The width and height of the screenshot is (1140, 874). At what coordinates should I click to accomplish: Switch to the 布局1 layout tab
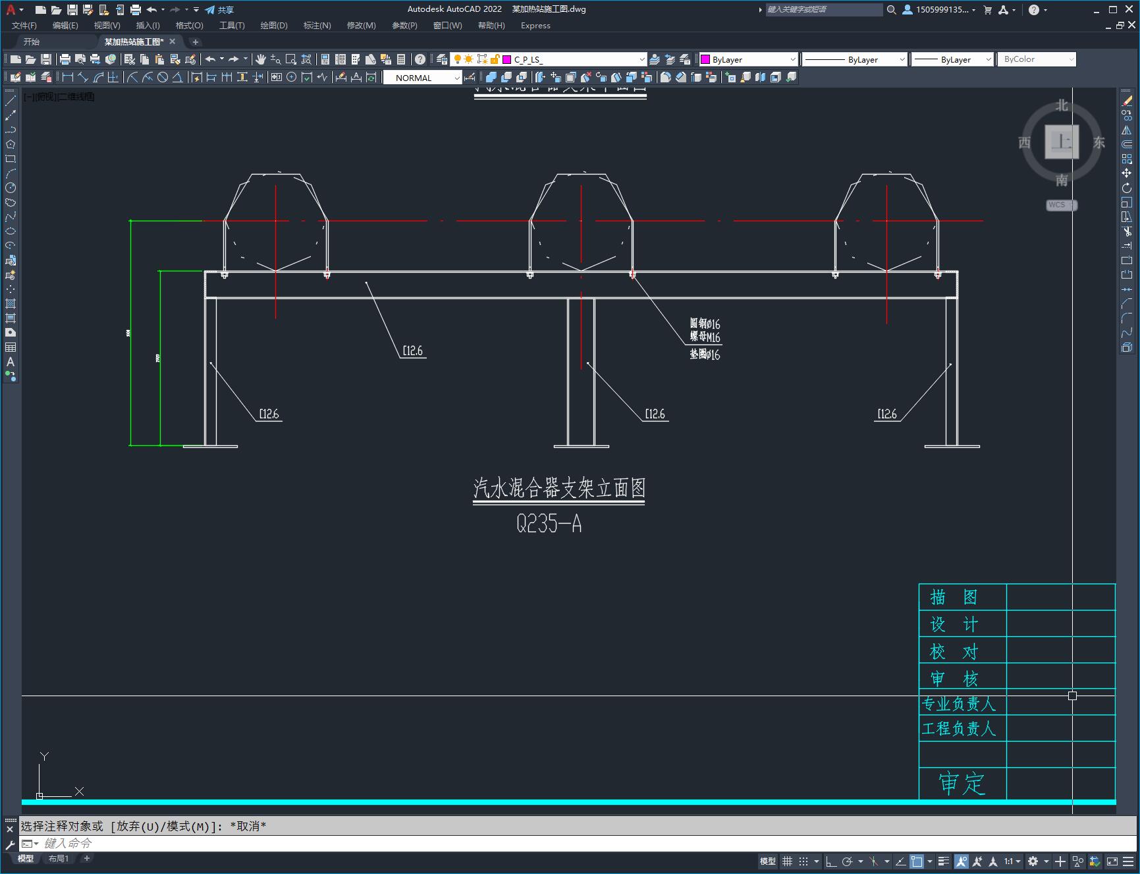coord(58,858)
